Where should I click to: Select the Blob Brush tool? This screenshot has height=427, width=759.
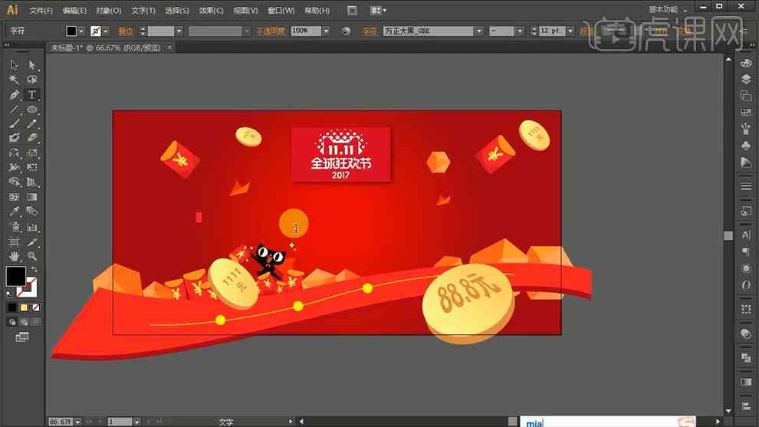tap(14, 138)
